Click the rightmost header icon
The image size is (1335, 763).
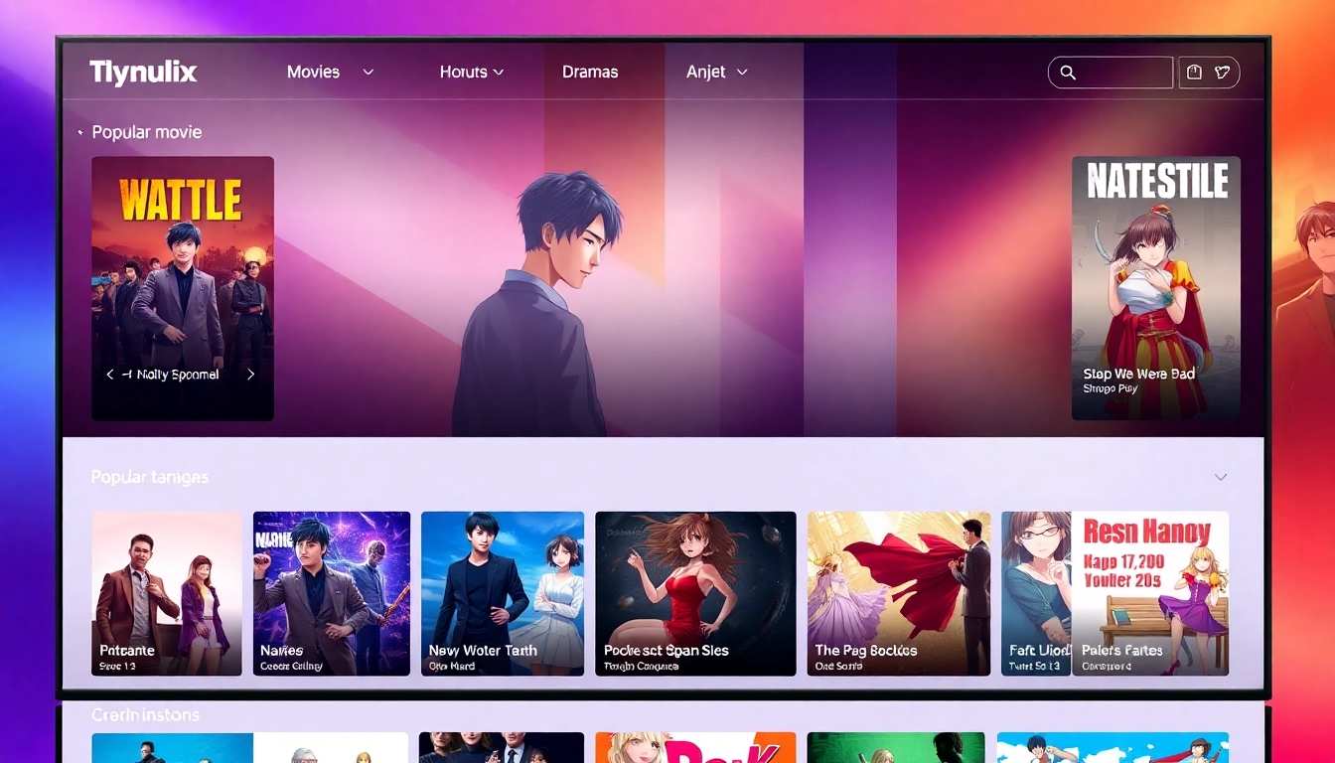(1223, 73)
